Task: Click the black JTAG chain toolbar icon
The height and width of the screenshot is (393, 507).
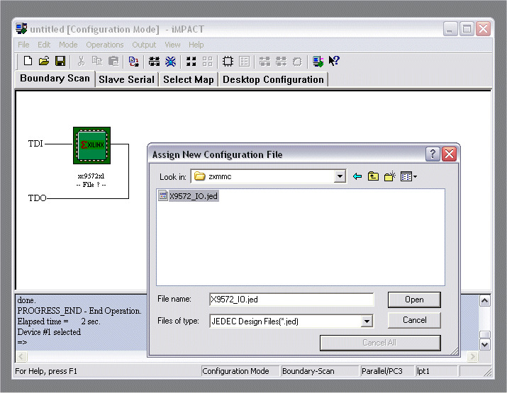Action: point(155,61)
